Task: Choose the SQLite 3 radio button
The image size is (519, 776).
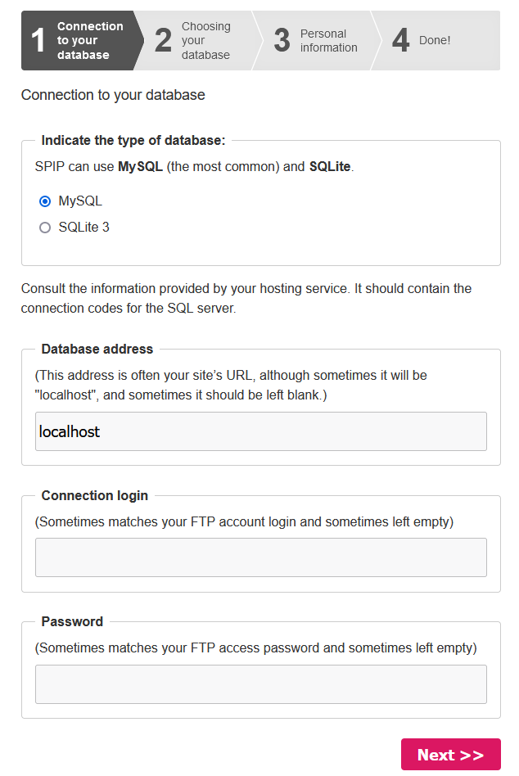Action: click(x=45, y=228)
